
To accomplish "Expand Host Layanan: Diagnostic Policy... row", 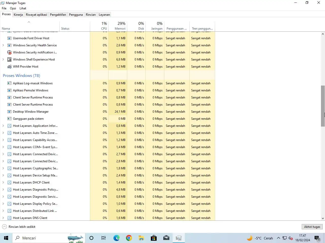I will [x=3, y=190].
